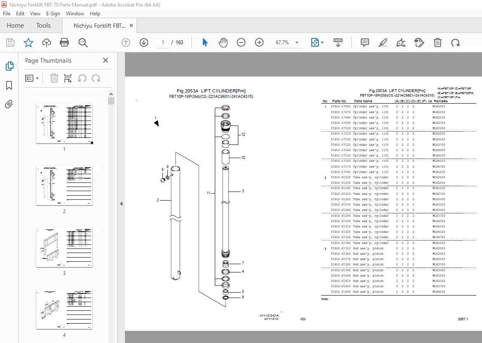Viewport: 482px width, 343px height.
Task: Zoom in with plus icon
Action: click(x=259, y=43)
